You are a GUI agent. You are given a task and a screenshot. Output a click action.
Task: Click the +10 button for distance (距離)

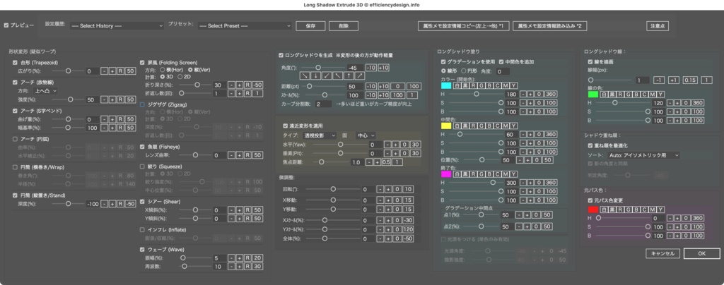click(383, 87)
